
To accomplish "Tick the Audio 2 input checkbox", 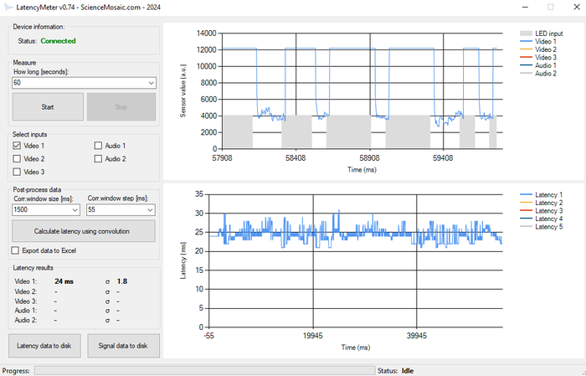I will point(98,159).
